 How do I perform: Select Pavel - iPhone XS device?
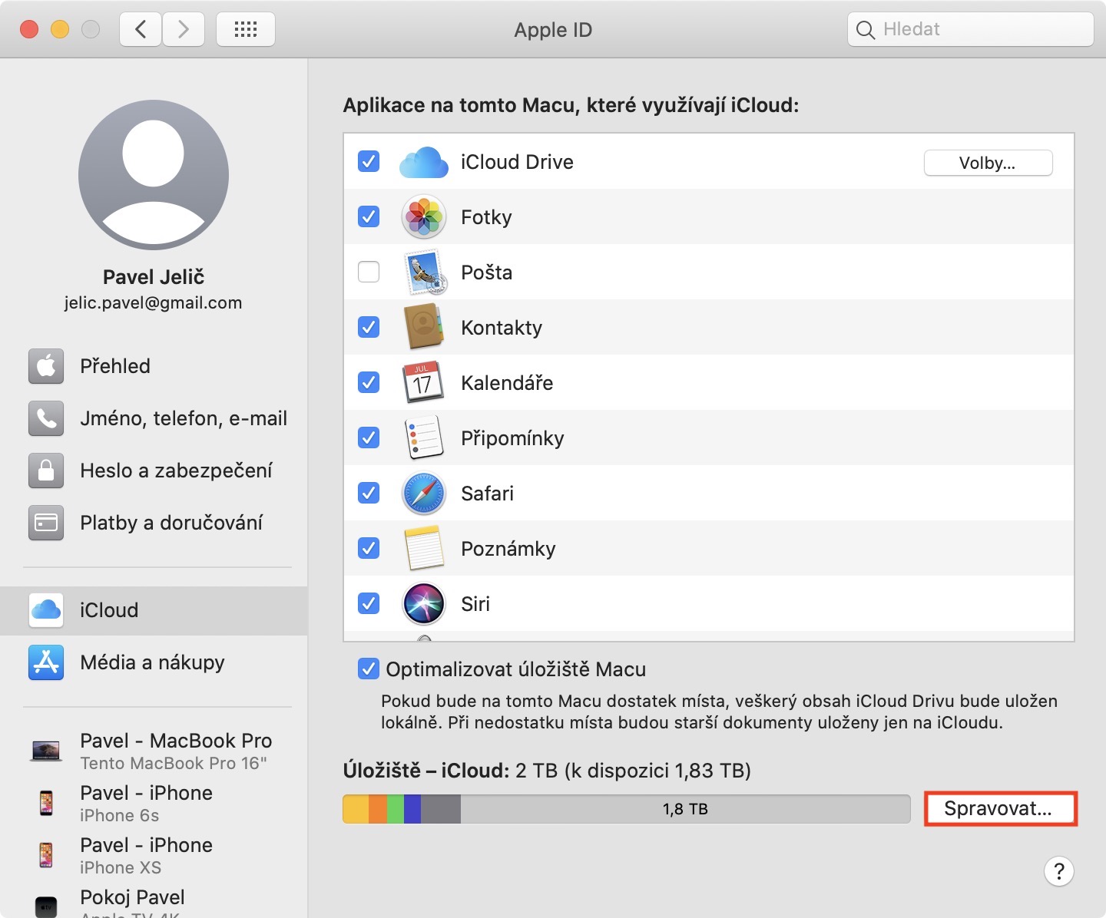(154, 855)
